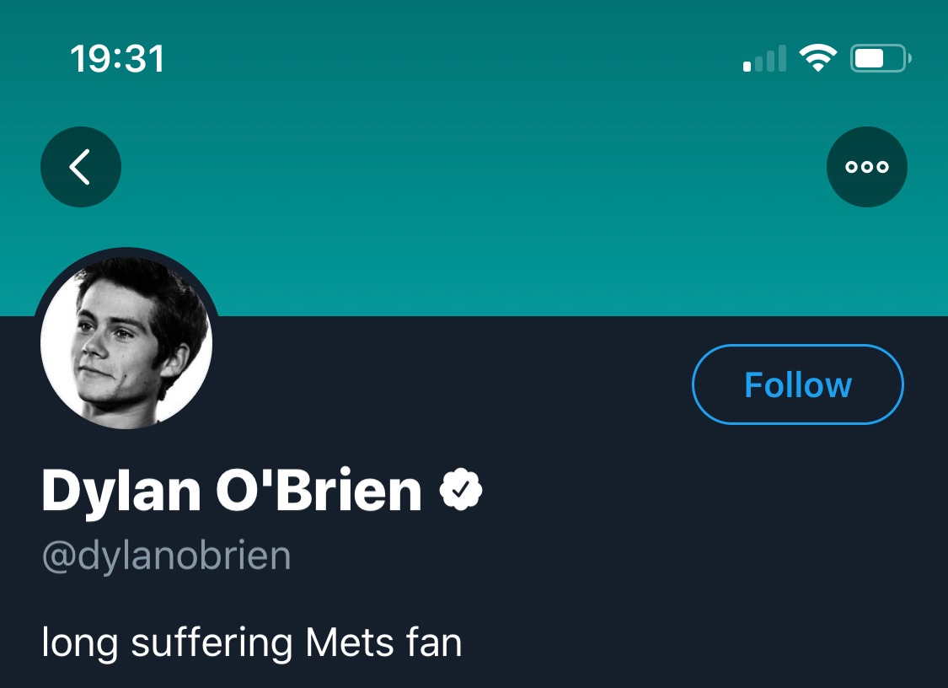Toggle following state with Follow button
This screenshot has width=948, height=688.
[798, 384]
